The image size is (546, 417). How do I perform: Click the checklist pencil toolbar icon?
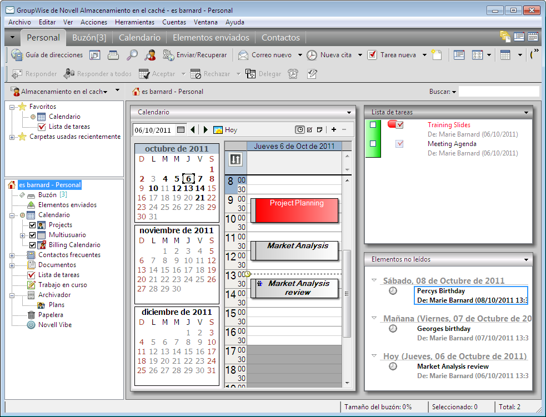[x=312, y=74]
